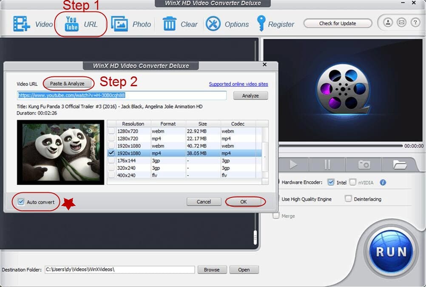This screenshot has height=287, width=426.
Task: Take a snapshot with camera icon
Action: [x=364, y=164]
